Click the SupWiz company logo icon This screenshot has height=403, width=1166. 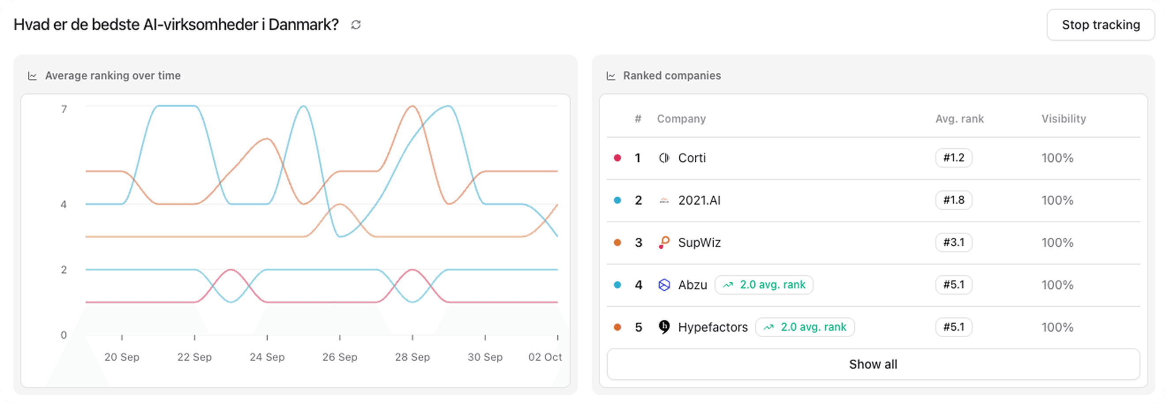click(663, 243)
